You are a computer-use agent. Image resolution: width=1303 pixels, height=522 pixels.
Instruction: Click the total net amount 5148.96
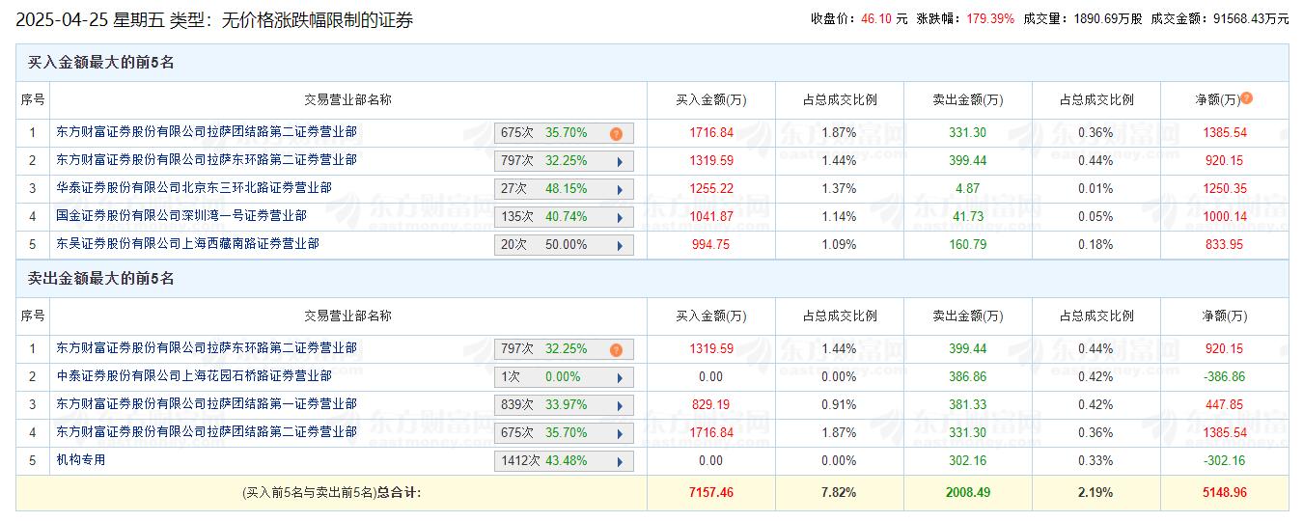(1224, 493)
